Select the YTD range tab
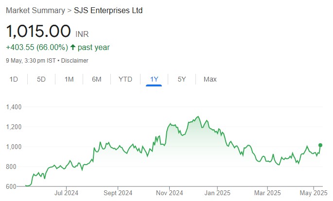 coord(125,79)
